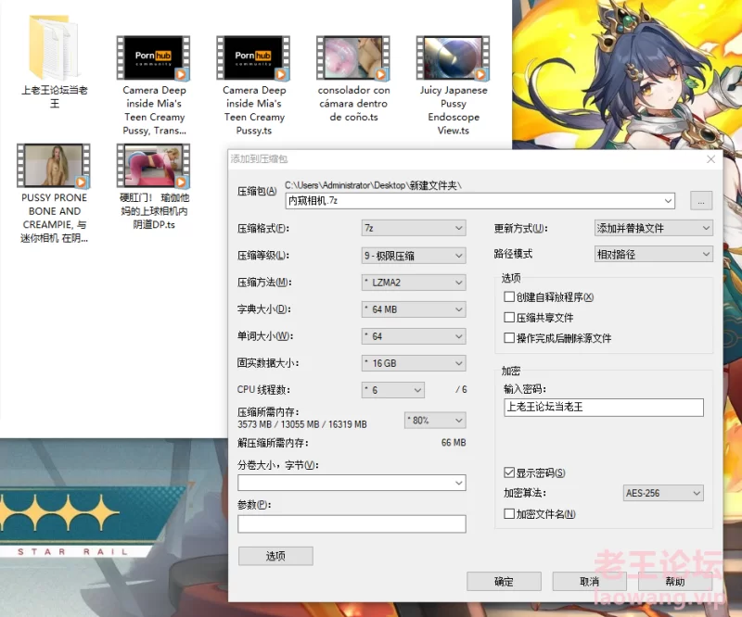The width and height of the screenshot is (742, 617).
Task: Select the video file ending in DP.ts
Action: [x=154, y=166]
